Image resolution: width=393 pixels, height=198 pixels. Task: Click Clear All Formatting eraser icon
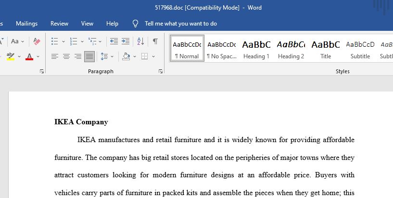(x=37, y=41)
